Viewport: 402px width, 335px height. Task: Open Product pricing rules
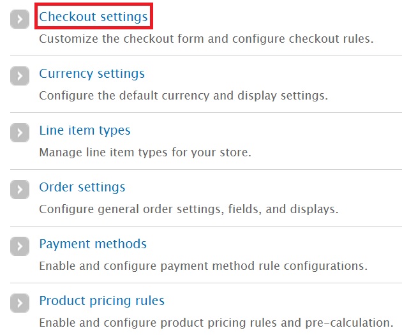point(102,301)
